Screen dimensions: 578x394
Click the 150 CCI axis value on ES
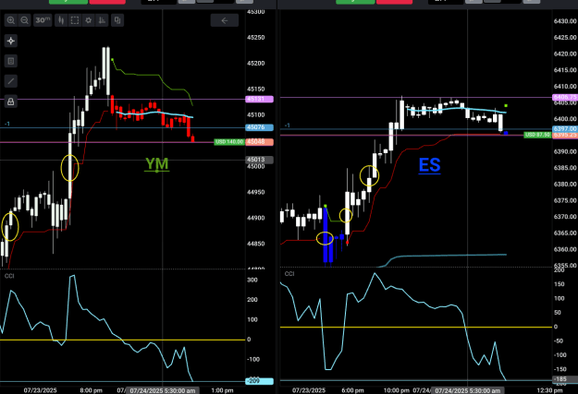[x=560, y=284]
